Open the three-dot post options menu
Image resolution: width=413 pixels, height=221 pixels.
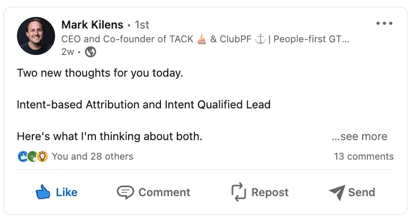tap(384, 24)
